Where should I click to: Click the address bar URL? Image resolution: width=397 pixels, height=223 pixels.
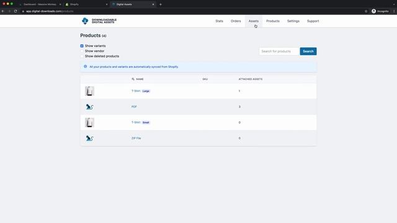click(x=50, y=11)
